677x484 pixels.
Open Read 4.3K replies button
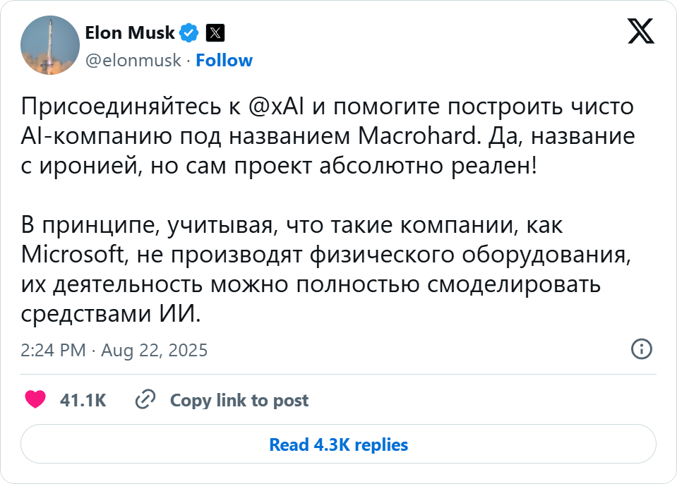(338, 444)
